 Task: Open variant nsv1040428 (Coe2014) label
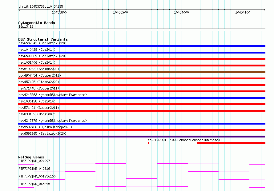37,50
